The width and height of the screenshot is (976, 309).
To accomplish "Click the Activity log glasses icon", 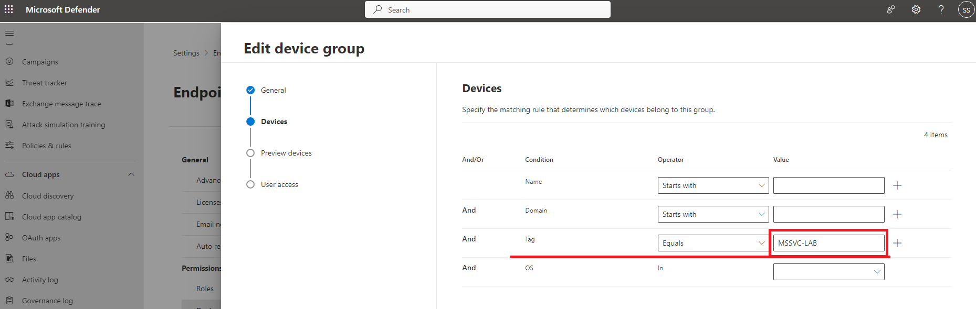I will [9, 279].
